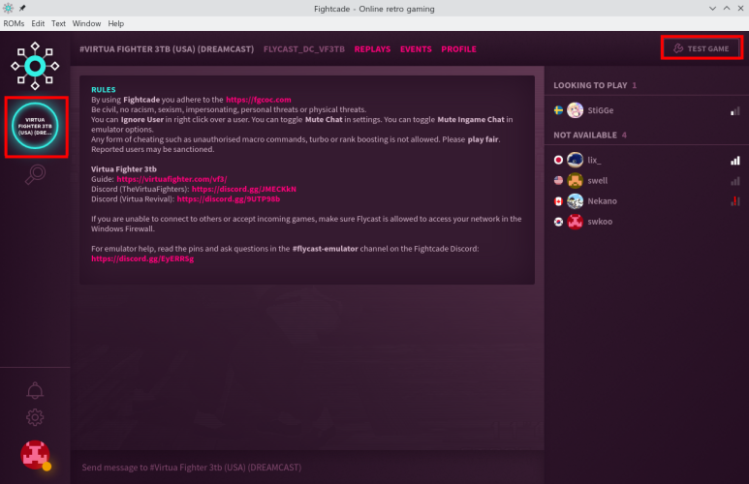Click StiGGe's connection signal bars
Image resolution: width=749 pixels, height=484 pixels.
[x=735, y=110]
